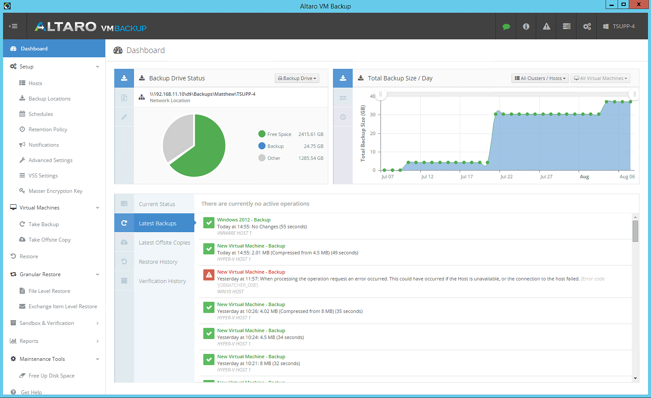
Task: Click the transfer arrows icon on chart widget
Action: click(x=342, y=97)
